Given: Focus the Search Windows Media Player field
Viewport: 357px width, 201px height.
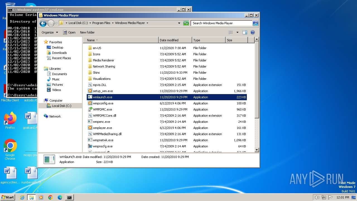Looking at the screenshot, I should coord(222,23).
